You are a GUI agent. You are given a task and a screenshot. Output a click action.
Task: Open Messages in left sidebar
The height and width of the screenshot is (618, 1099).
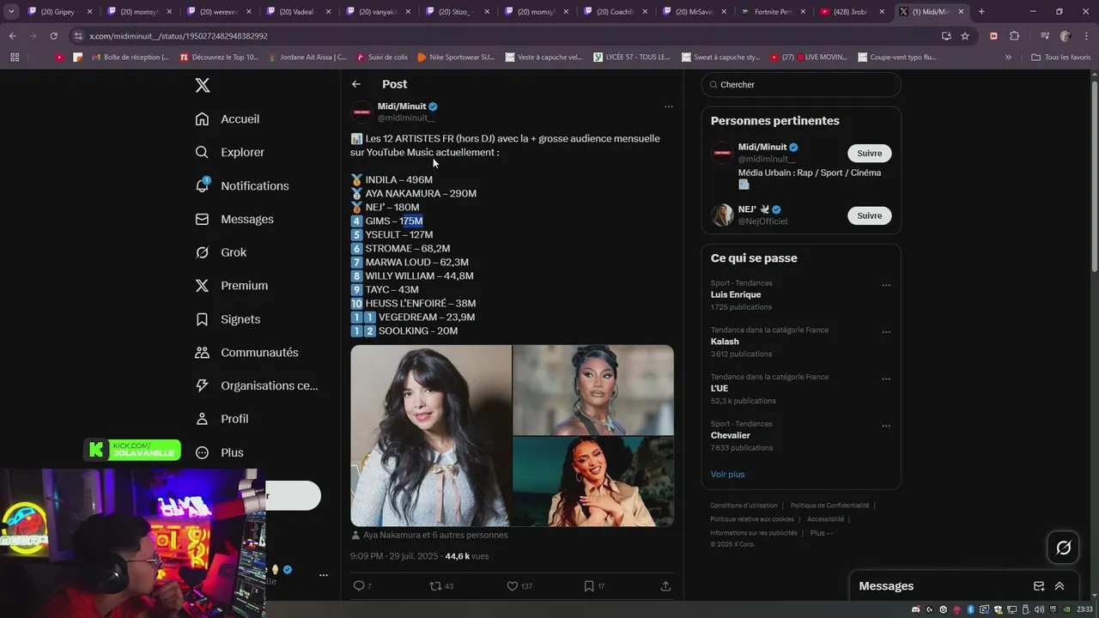pos(234,219)
